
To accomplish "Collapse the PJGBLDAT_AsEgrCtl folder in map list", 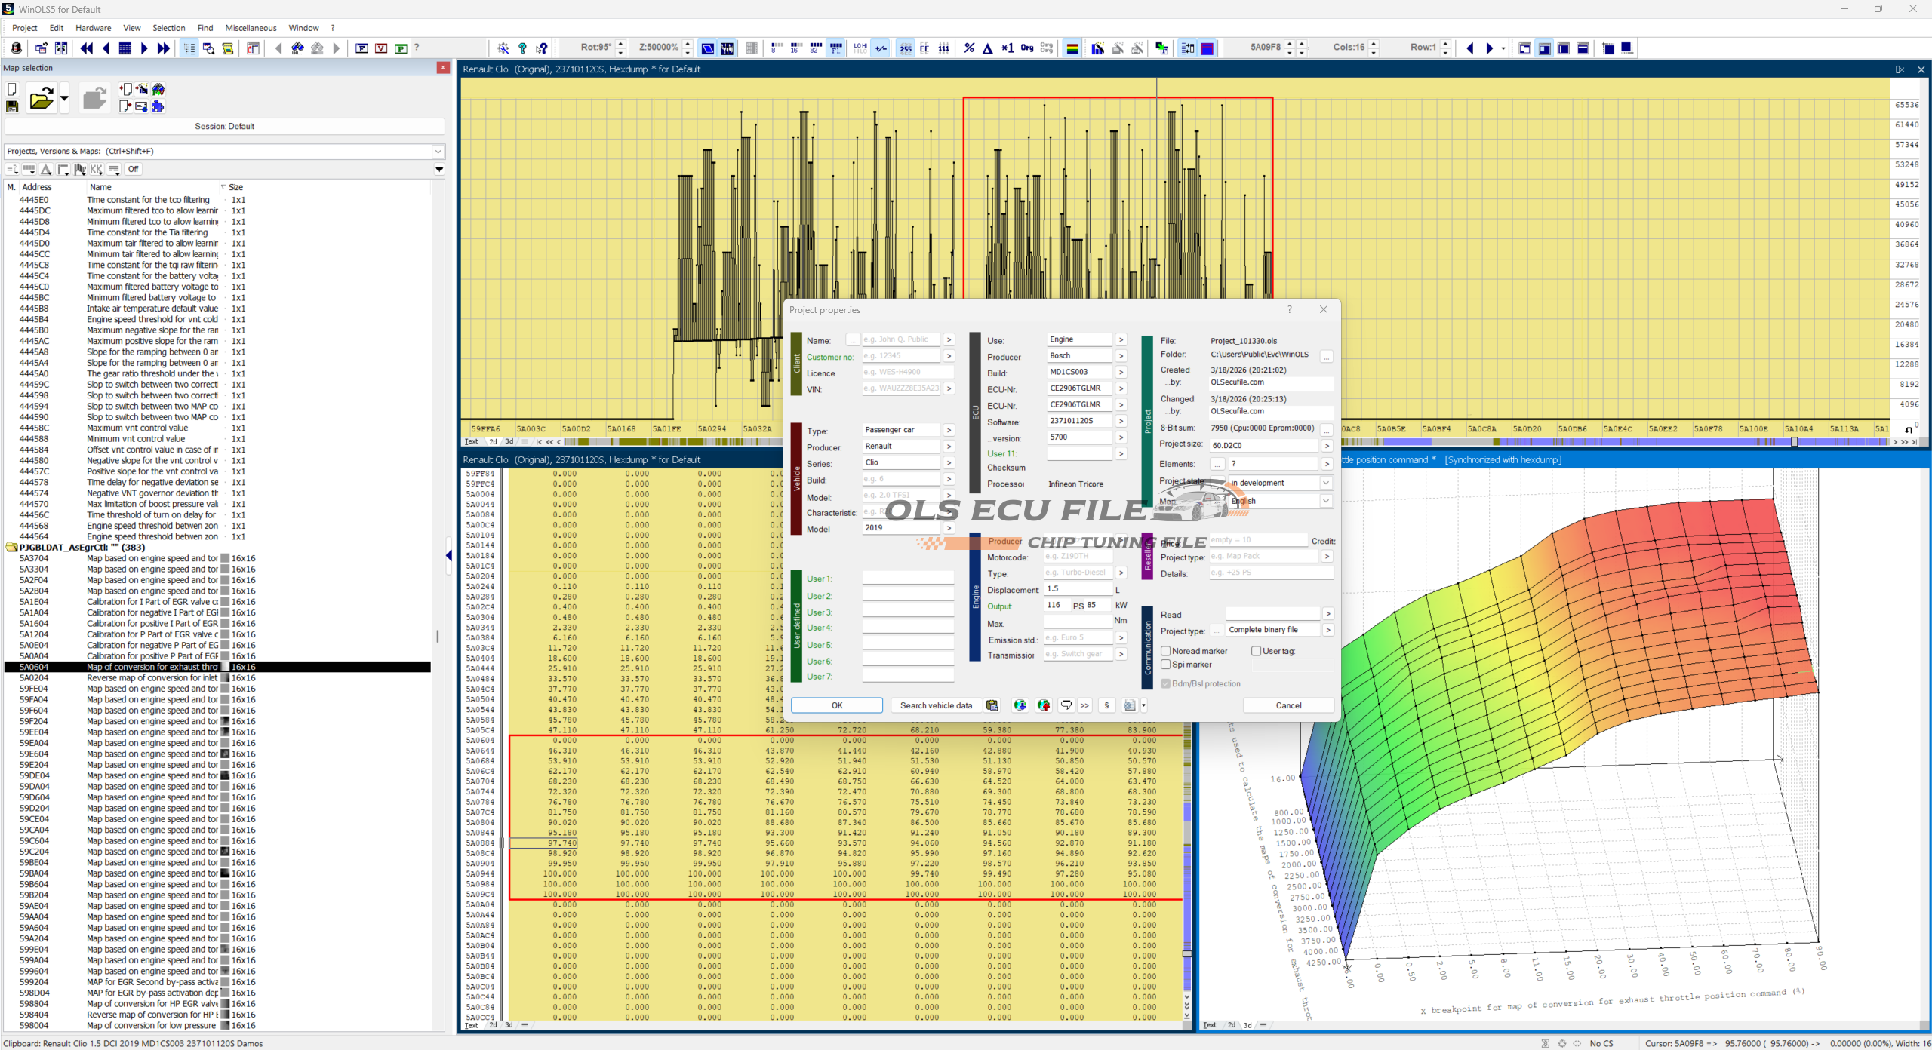I will tap(11, 548).
